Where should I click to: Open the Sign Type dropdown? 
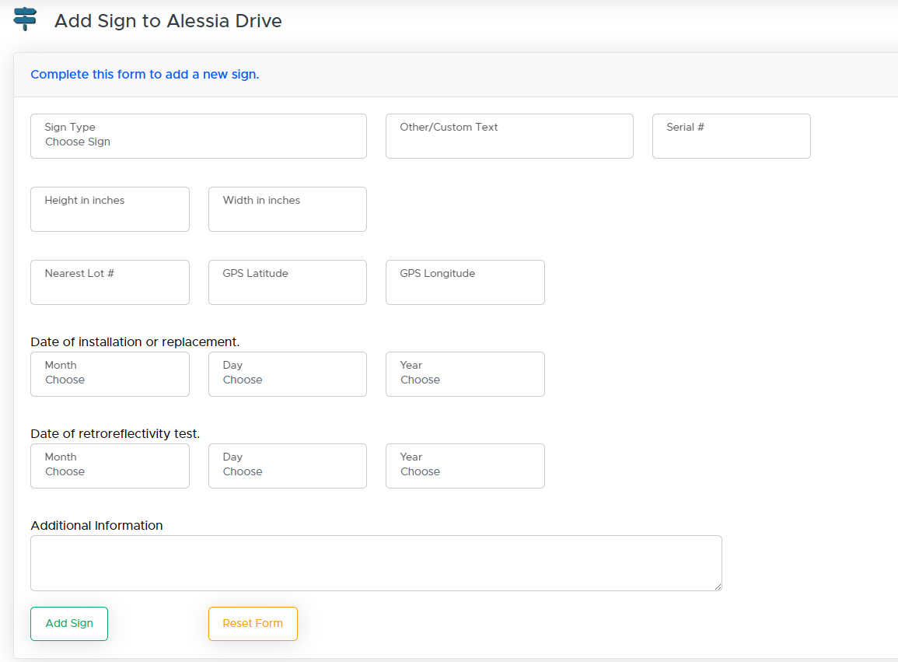coord(198,137)
